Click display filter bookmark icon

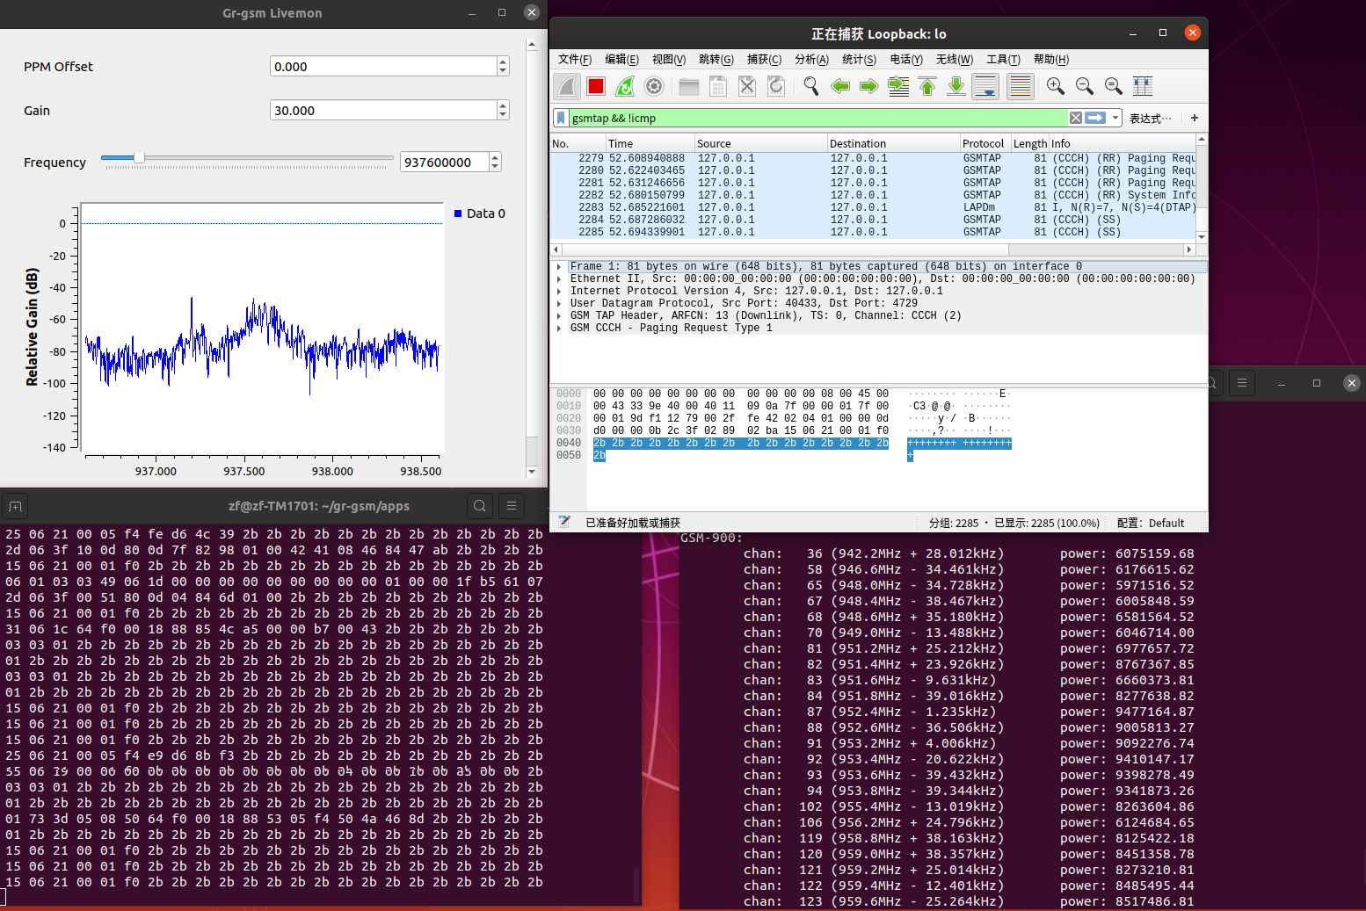point(561,118)
